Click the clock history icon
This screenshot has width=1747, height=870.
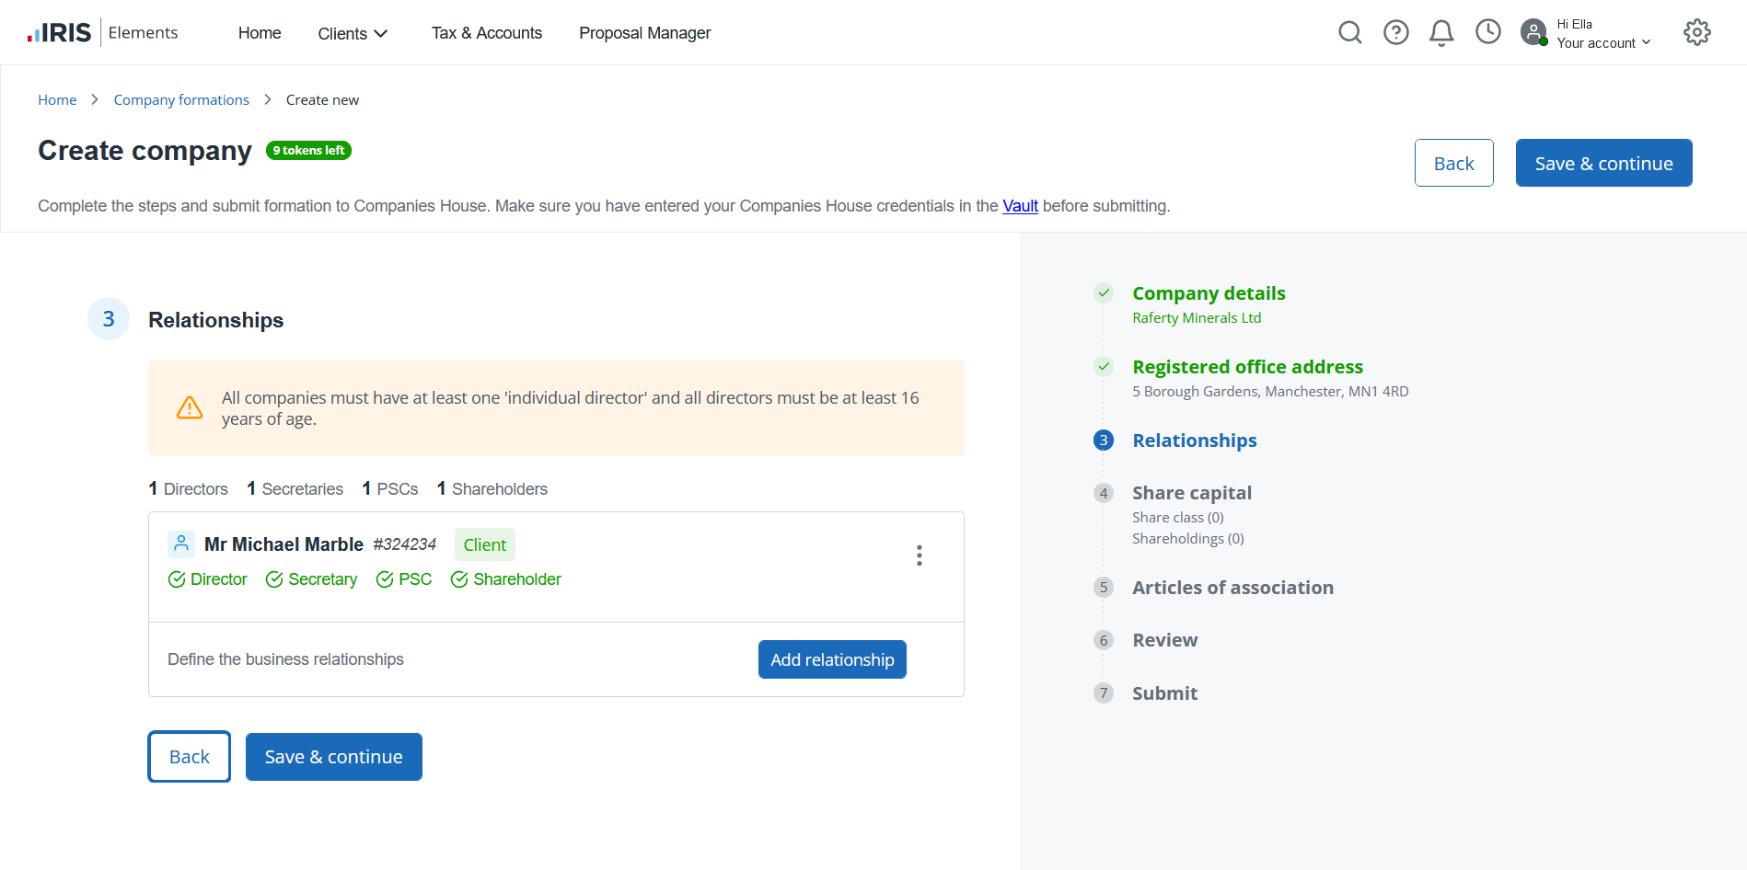click(1487, 32)
